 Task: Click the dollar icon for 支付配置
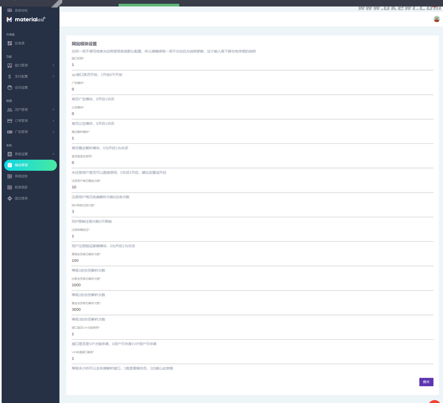coord(10,76)
